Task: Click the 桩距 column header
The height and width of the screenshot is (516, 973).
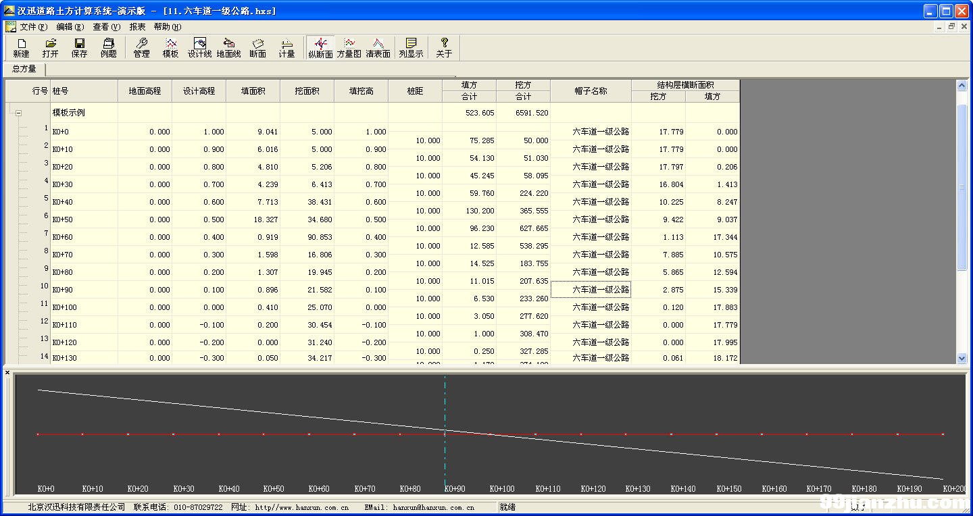Action: coord(416,91)
